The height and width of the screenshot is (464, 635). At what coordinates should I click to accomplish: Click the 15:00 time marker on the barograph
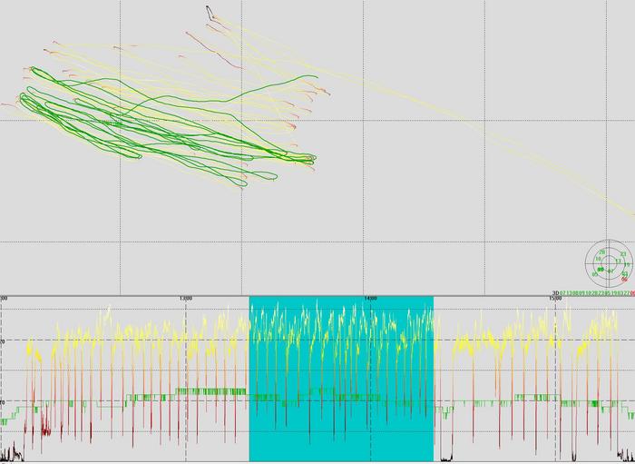point(555,298)
